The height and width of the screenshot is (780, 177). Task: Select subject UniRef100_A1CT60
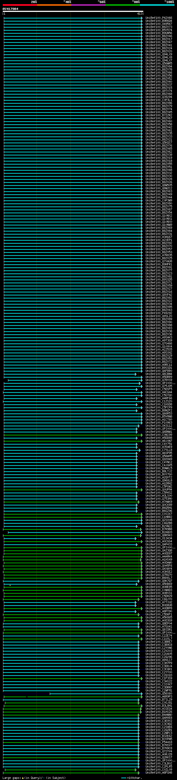coord(158,420)
